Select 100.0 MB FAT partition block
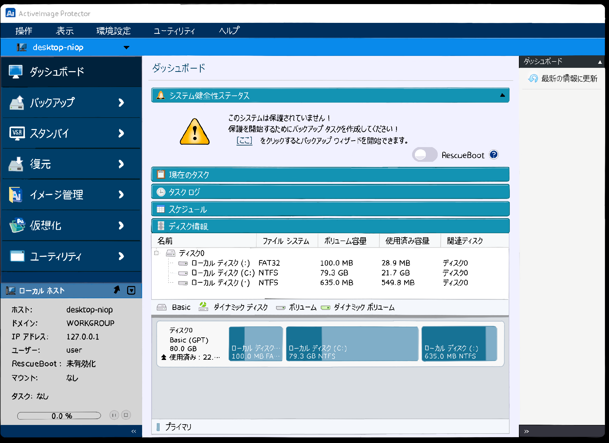The image size is (609, 443). click(x=256, y=343)
